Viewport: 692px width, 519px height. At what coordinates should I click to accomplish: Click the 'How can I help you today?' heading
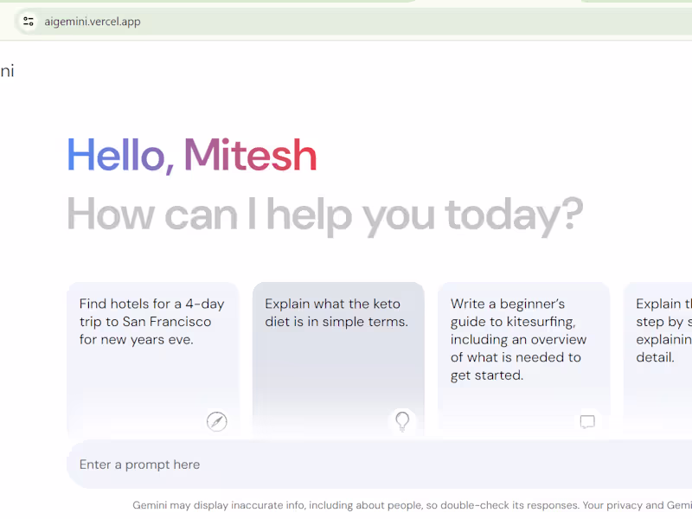pyautogui.click(x=325, y=215)
